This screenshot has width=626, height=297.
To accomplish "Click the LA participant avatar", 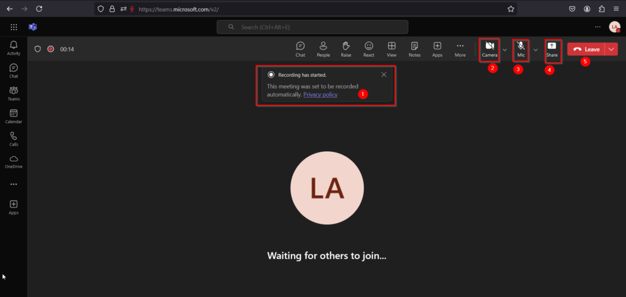I will 327,188.
